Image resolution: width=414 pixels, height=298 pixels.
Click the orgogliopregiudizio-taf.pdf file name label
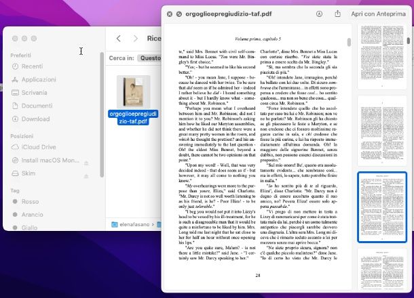pyautogui.click(x=133, y=118)
